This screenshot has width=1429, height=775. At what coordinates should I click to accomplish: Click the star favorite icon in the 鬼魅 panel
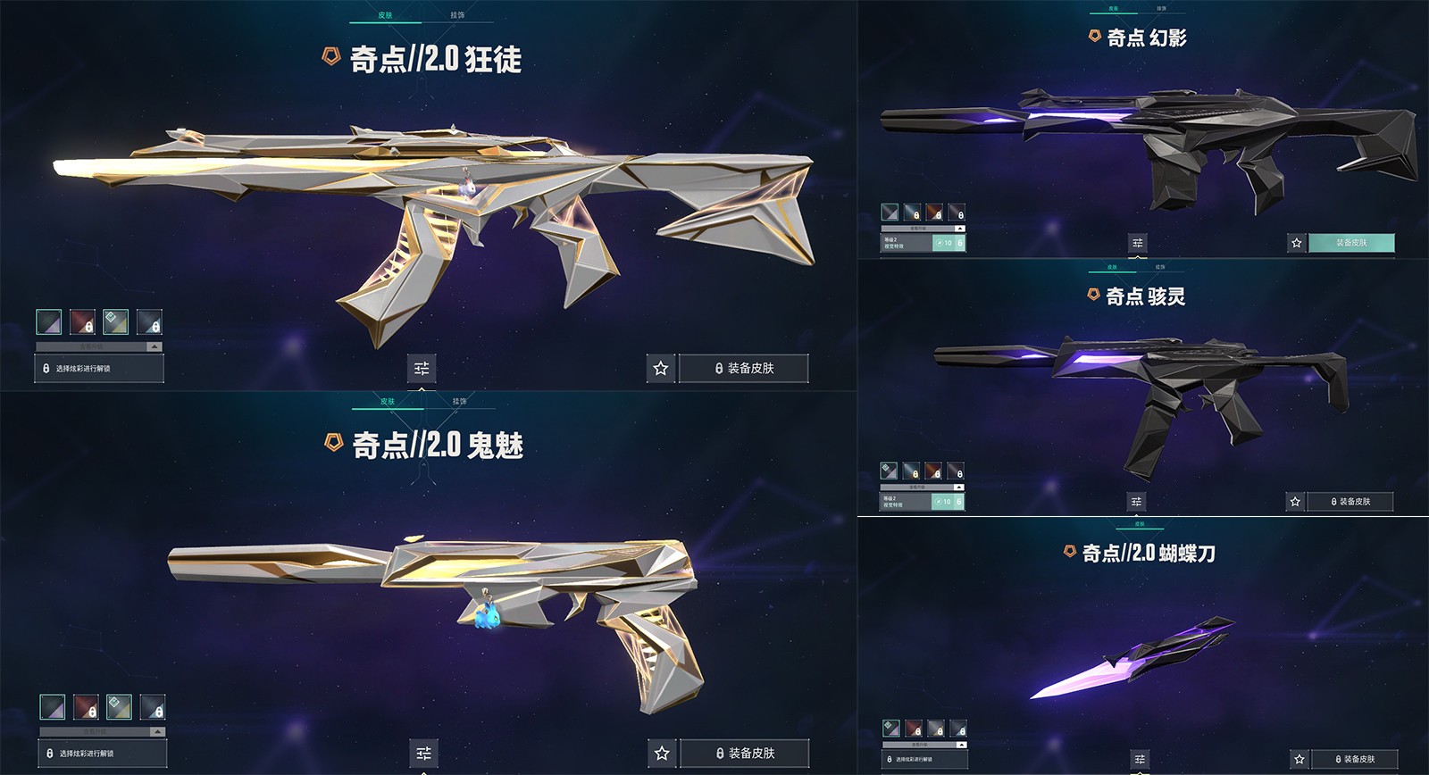tap(662, 753)
